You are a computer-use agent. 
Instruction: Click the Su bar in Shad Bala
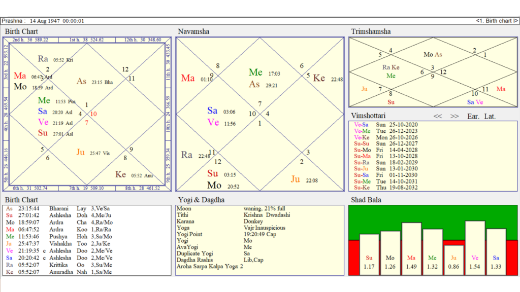369,254
